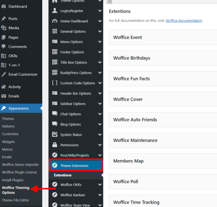
Task: Click the System Status checkmark icon
Action: pos(55,134)
